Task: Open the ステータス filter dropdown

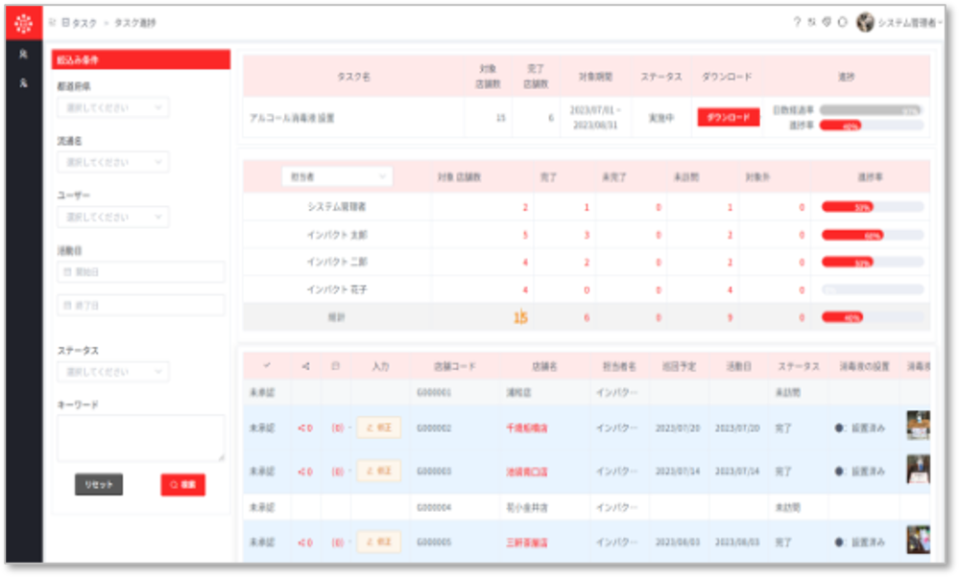Action: (x=113, y=371)
